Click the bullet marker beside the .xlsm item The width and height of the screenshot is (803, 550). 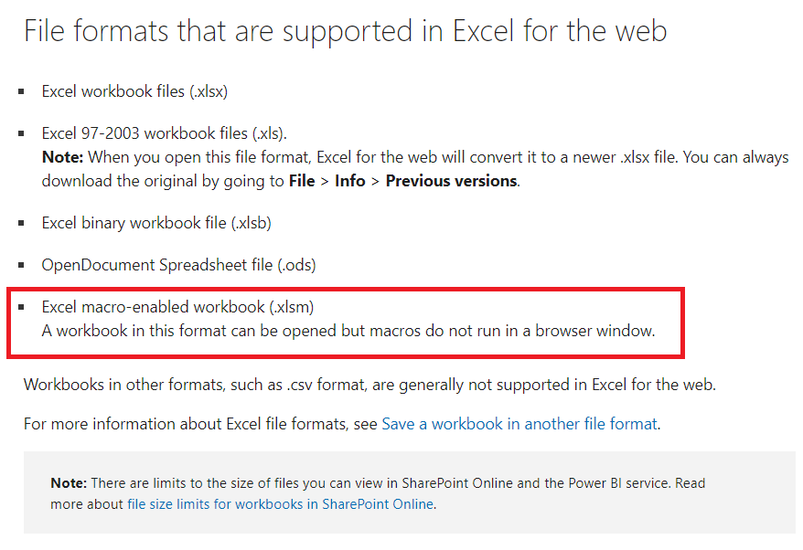(x=22, y=308)
